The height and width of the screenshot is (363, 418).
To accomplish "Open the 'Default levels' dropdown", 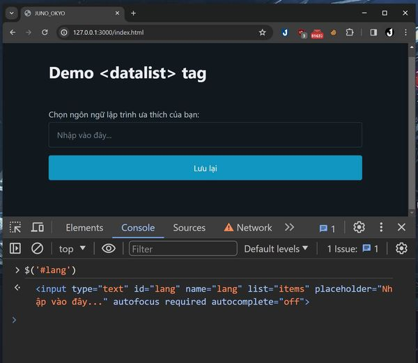I will click(x=276, y=249).
